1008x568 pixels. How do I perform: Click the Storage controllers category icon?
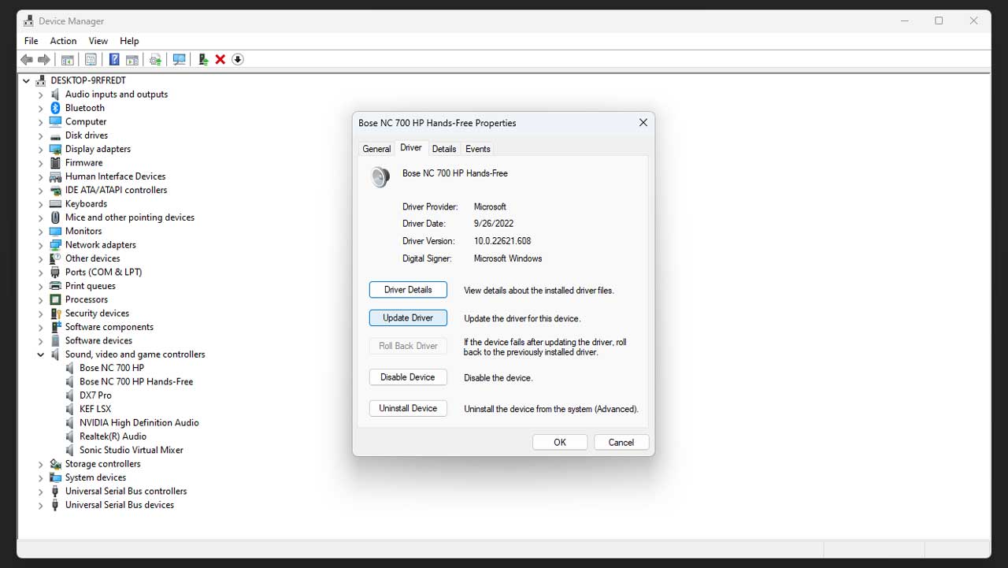coord(55,464)
